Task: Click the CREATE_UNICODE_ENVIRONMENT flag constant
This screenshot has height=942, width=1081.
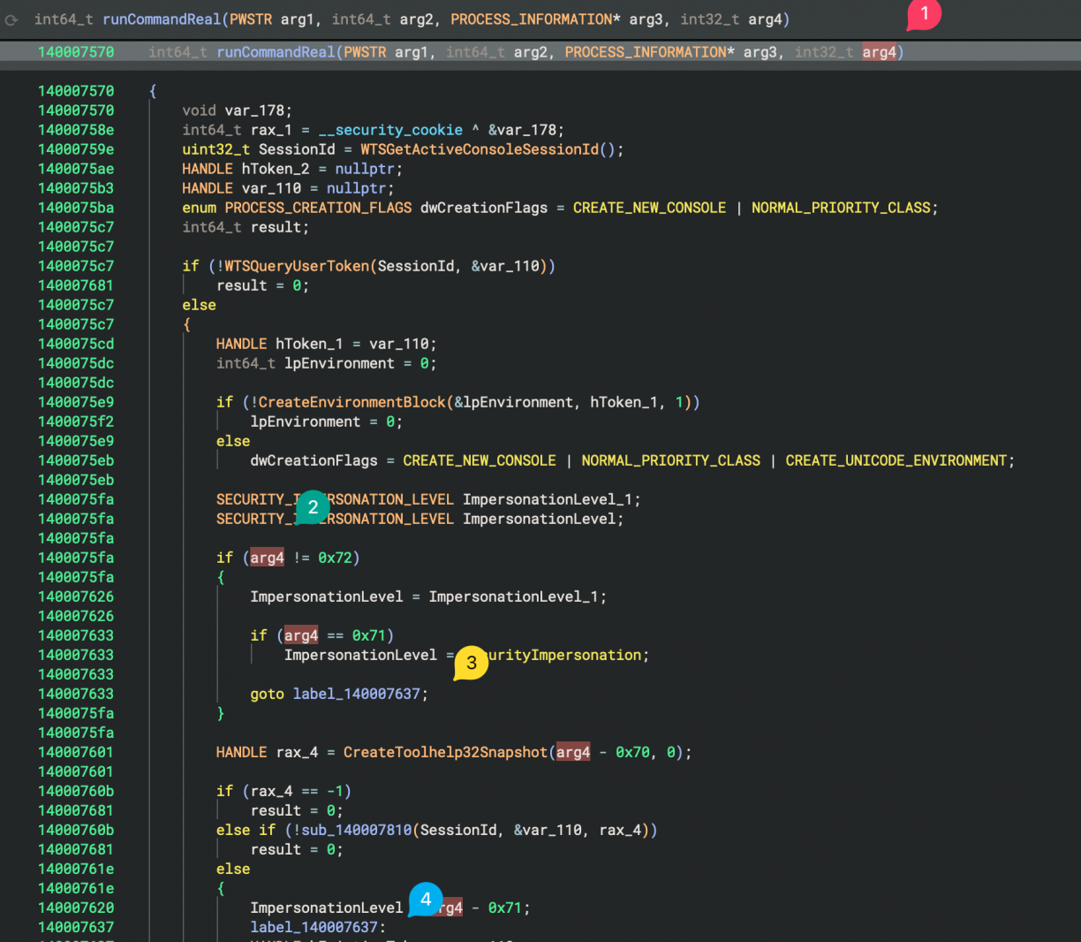Action: 896,460
